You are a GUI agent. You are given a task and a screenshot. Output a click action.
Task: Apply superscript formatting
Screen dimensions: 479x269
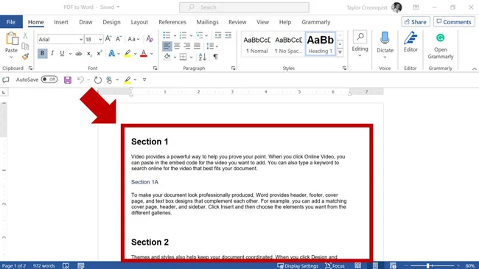[x=99, y=54]
